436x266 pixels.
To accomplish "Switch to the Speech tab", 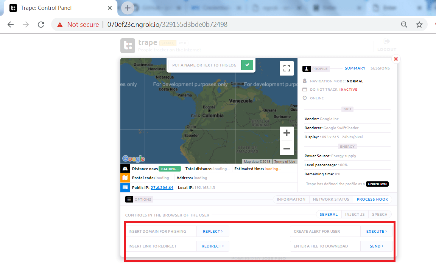I will pyautogui.click(x=380, y=214).
